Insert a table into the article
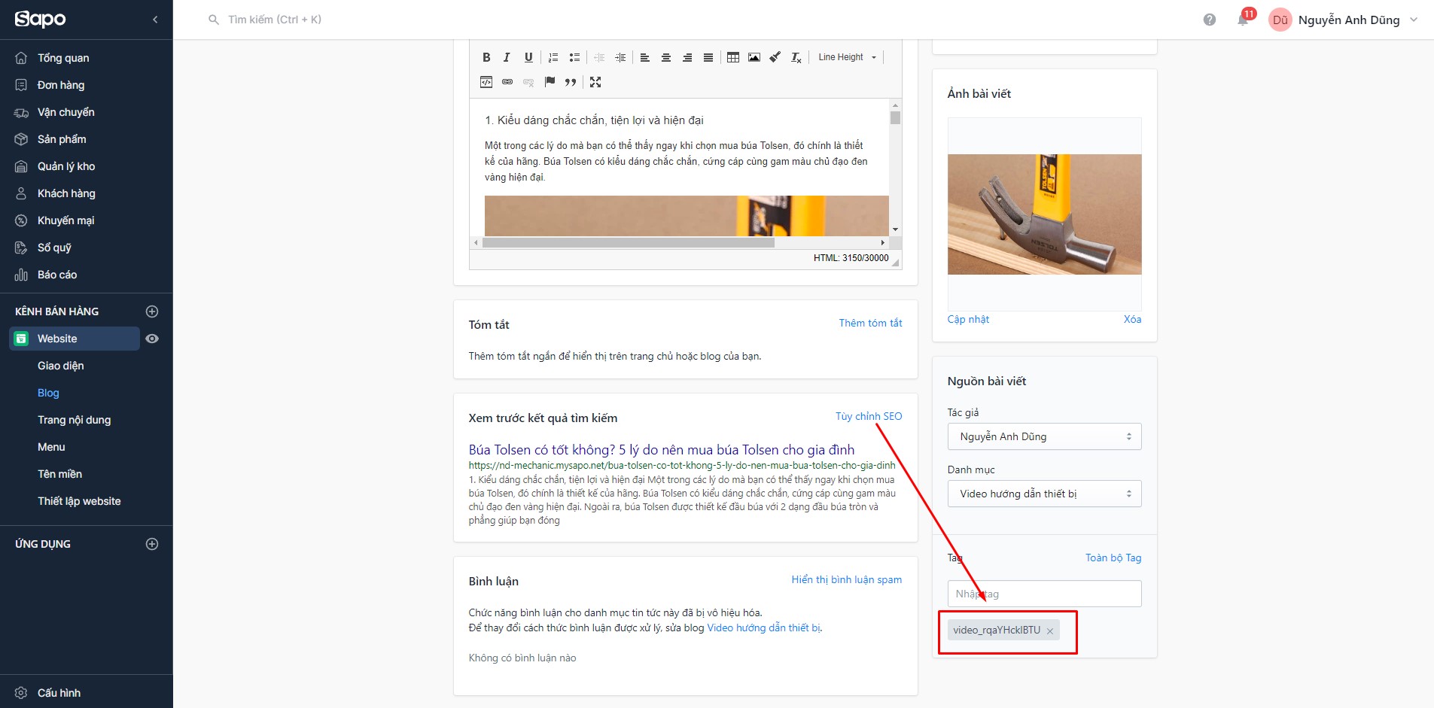Image resolution: width=1434 pixels, height=708 pixels. [733, 57]
